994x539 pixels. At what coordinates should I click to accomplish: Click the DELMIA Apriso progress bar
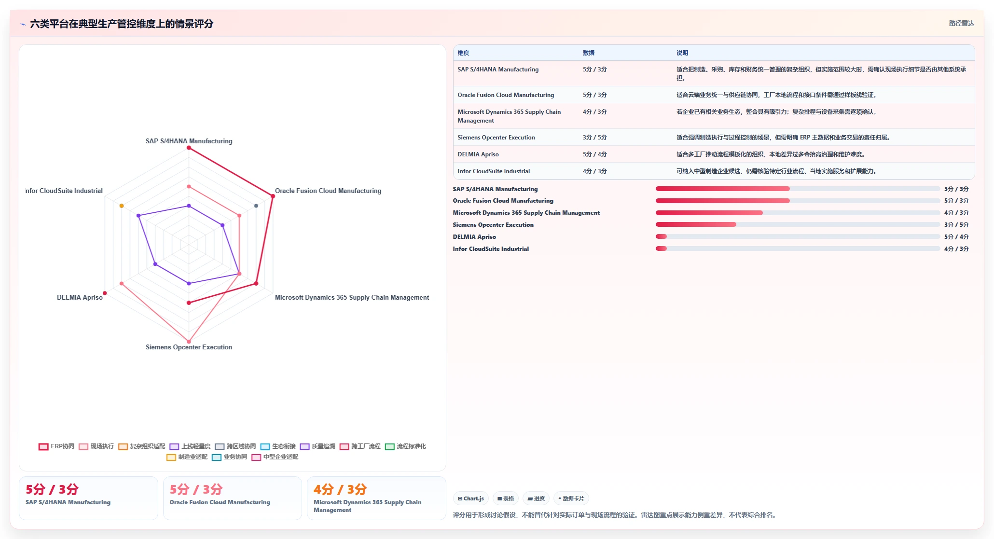pos(798,236)
